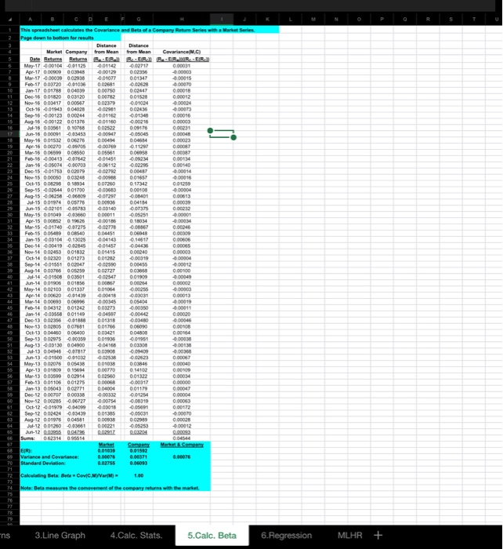The image size is (503, 549).
Task: Click the select-all corner triangle
Action: coord(10,20)
